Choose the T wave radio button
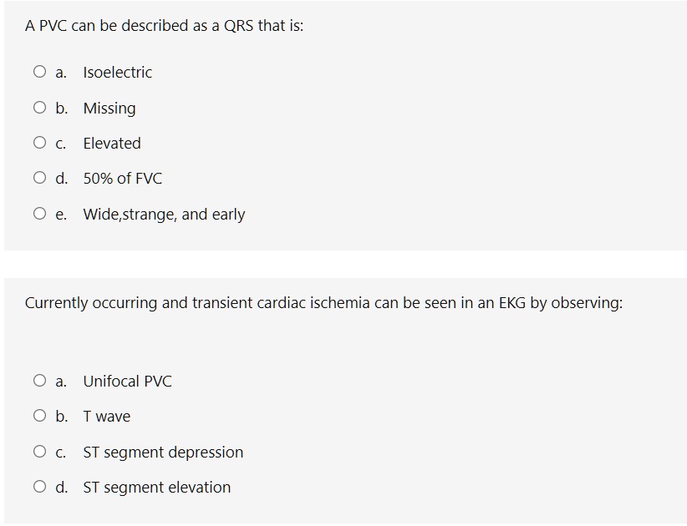This screenshot has height=526, width=687. pyautogui.click(x=40, y=417)
